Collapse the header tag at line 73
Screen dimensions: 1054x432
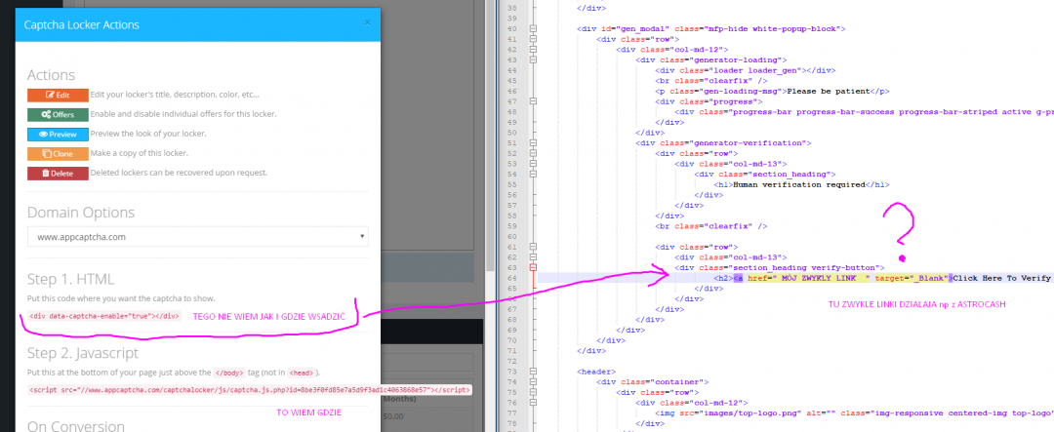point(533,370)
